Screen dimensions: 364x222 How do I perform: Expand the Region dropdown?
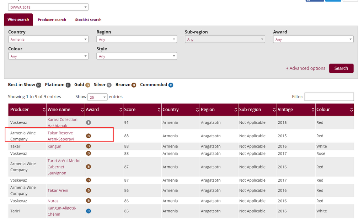coord(136,39)
